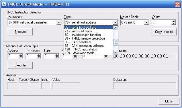Click the Answer Status field

tap(35, 86)
